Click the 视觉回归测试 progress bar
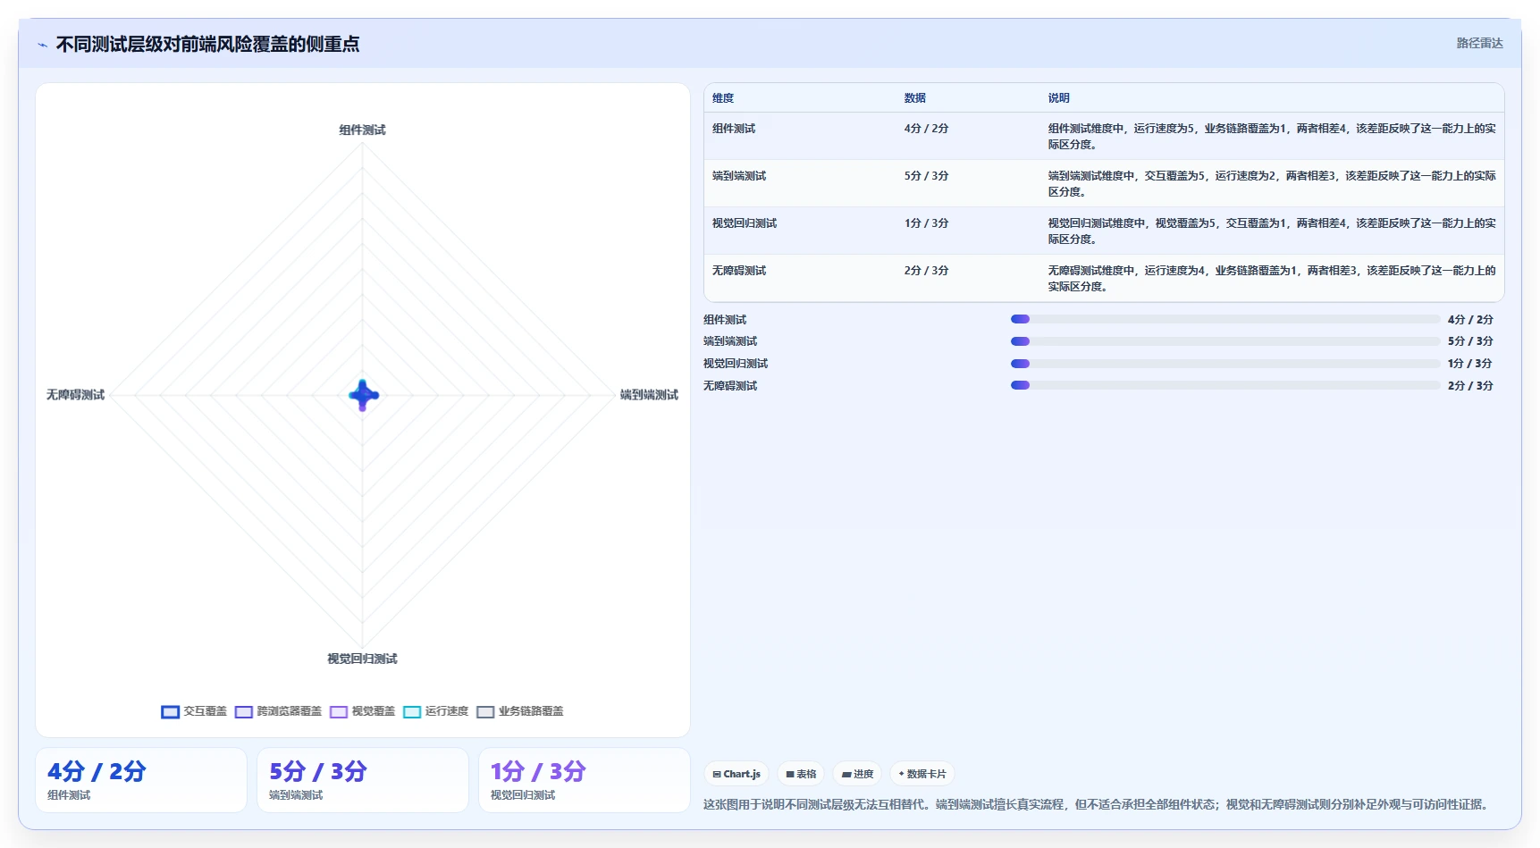Screen dimensions: 1540x848 coord(1224,364)
